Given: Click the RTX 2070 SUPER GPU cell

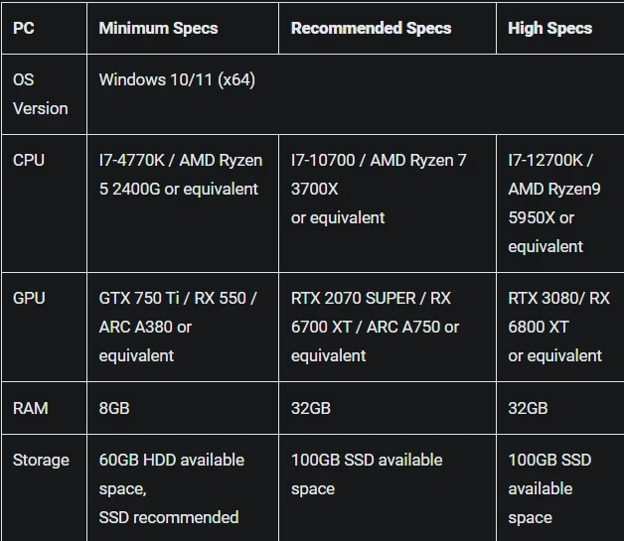Looking at the screenshot, I should point(388,327).
